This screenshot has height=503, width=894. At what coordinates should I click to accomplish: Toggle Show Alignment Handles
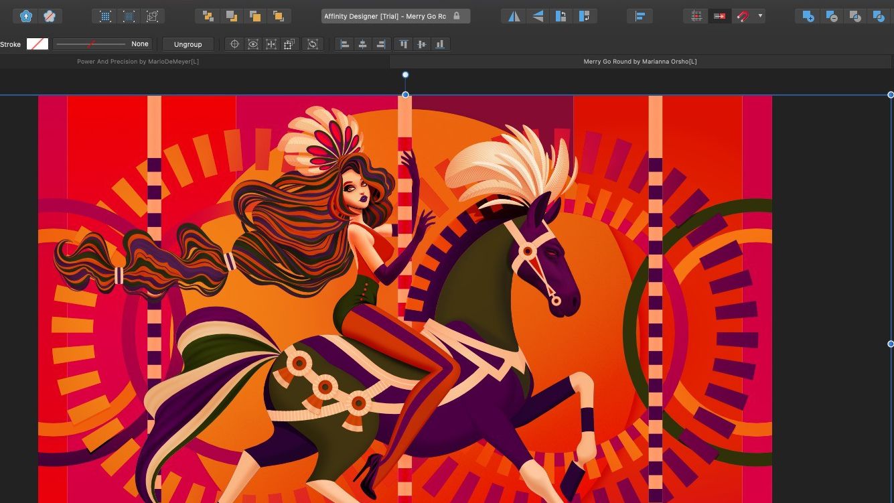(271, 44)
